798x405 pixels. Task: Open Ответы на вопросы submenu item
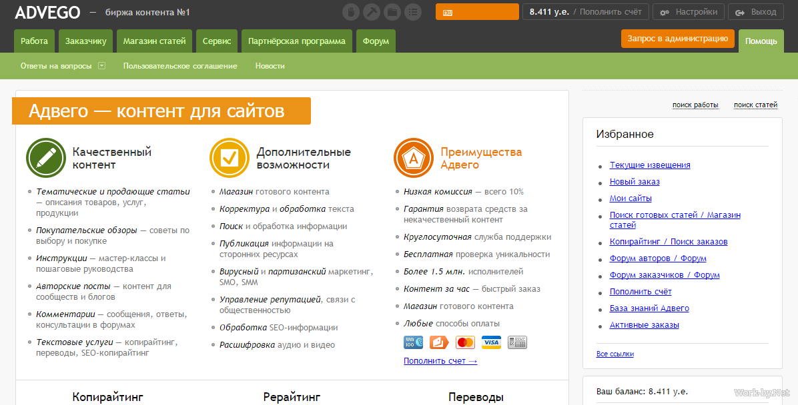click(x=56, y=66)
